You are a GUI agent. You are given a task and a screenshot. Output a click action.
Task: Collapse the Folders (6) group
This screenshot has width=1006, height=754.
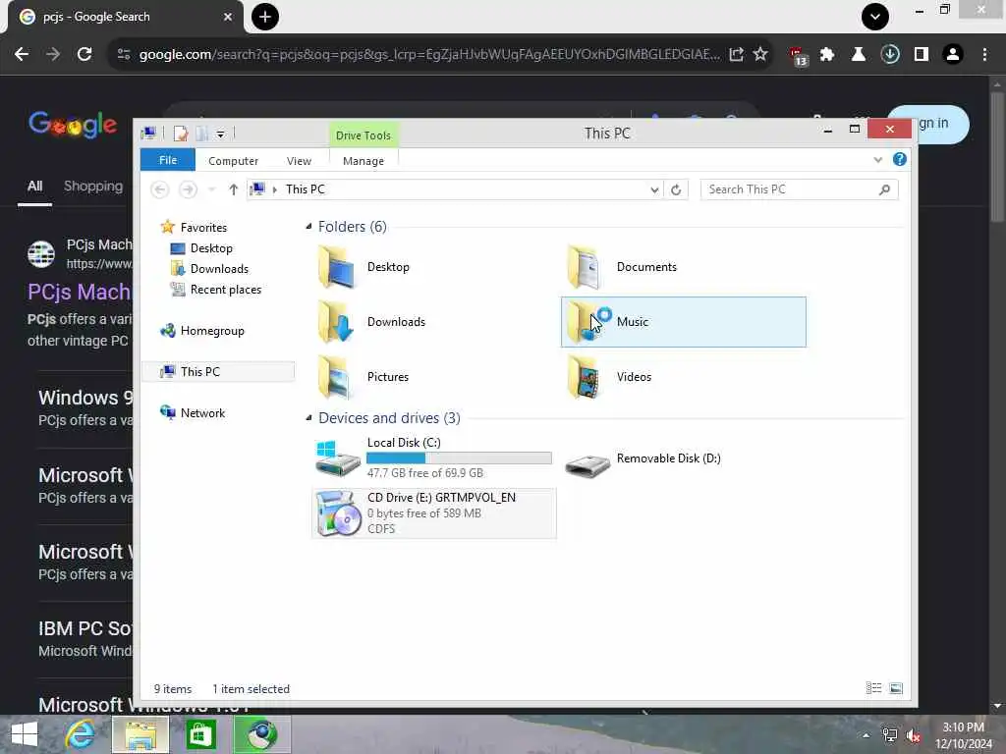point(309,227)
